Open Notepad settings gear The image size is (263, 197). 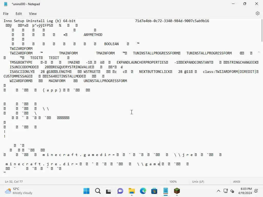pos(257,13)
